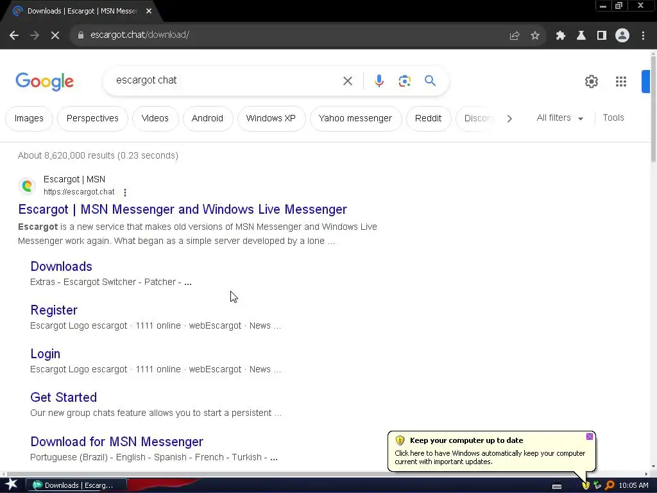Open more options for escargot.chat result
Screen dimensions: 657x493
point(125,193)
